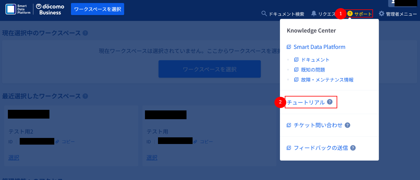Image resolution: width=420 pixels, height=180 pixels.
Task: Click help icon beside チュートリアル
Action: pyautogui.click(x=330, y=102)
